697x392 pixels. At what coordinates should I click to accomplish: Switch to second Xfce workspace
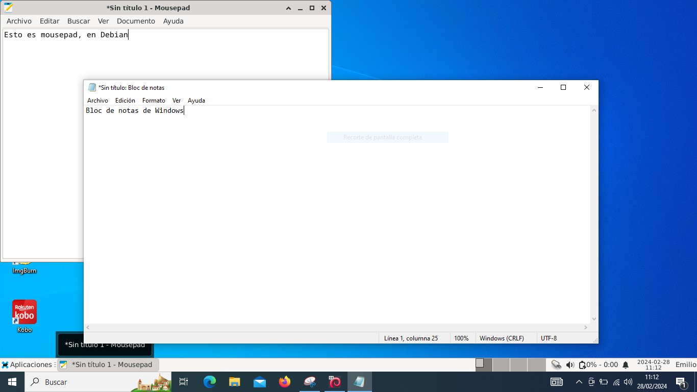coord(502,364)
